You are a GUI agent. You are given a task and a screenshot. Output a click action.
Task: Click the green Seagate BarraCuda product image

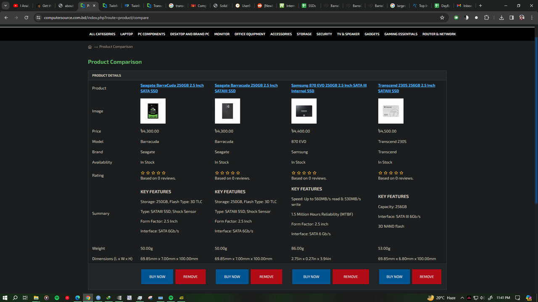(x=153, y=111)
